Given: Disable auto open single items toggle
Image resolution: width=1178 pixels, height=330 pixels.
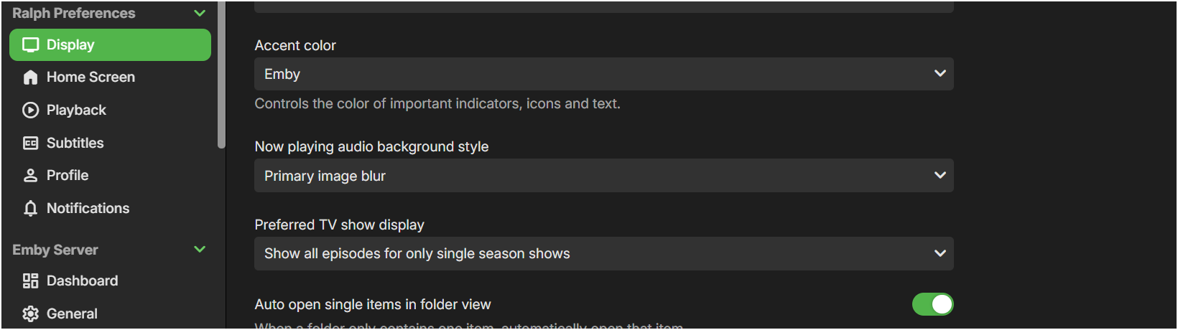Looking at the screenshot, I should tap(932, 304).
